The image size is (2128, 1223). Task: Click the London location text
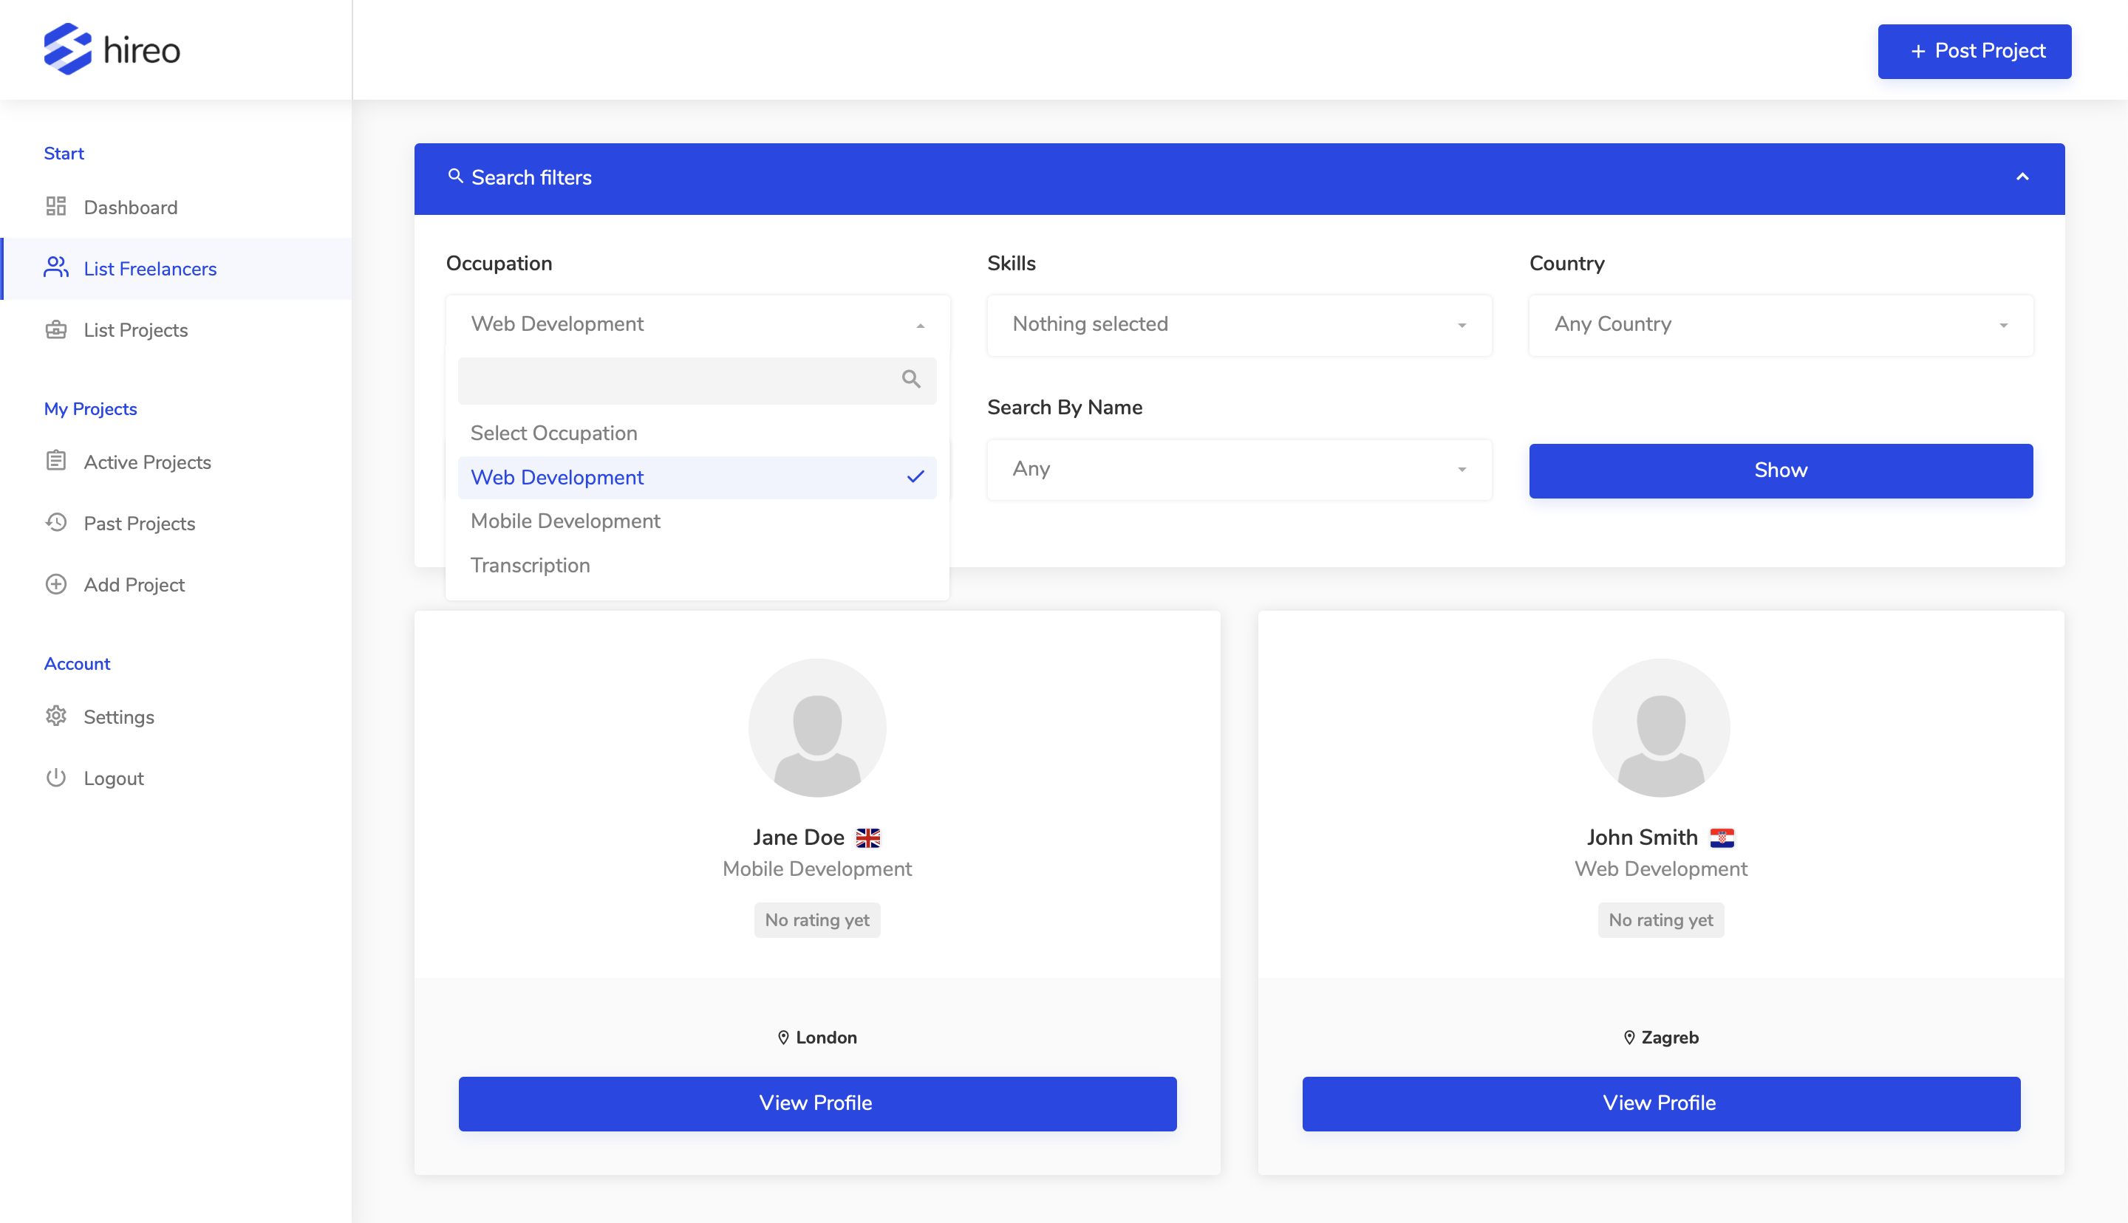pyautogui.click(x=827, y=1038)
